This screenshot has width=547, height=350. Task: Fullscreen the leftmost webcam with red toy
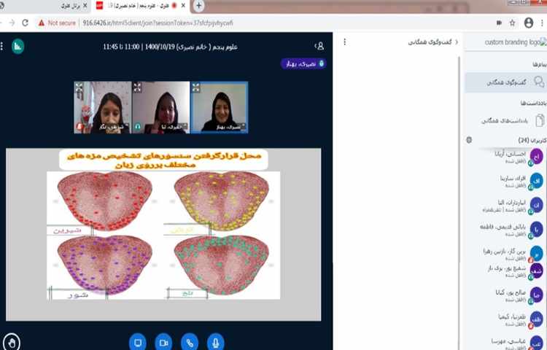click(79, 87)
